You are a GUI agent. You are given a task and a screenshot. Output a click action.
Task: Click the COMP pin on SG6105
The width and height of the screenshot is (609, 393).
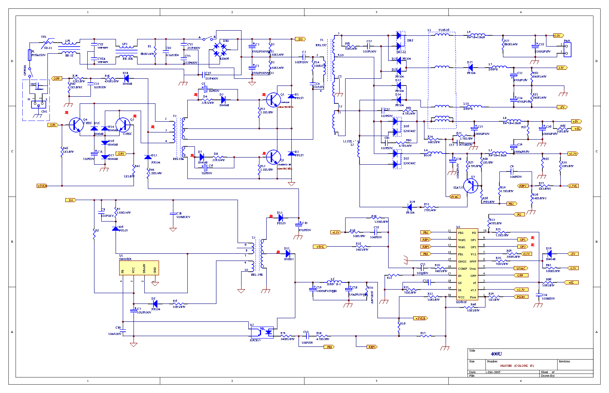(x=462, y=268)
